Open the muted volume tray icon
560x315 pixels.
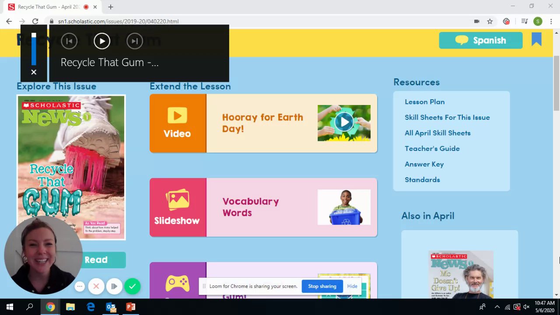tap(526, 307)
